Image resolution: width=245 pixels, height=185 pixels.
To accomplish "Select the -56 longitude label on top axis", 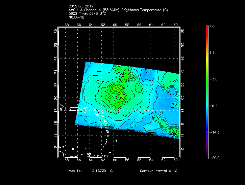I will 138,25.
